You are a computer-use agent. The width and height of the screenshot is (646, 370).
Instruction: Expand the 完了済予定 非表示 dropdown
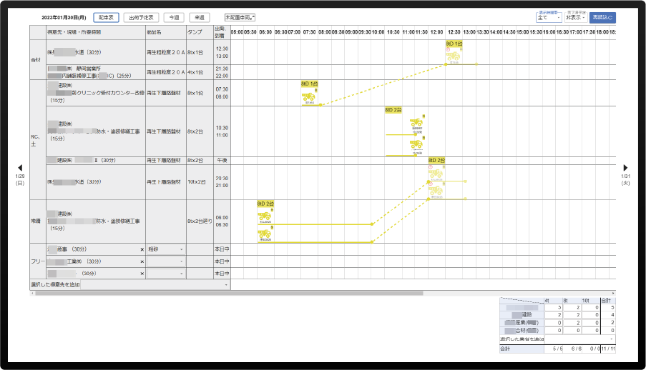click(x=574, y=18)
